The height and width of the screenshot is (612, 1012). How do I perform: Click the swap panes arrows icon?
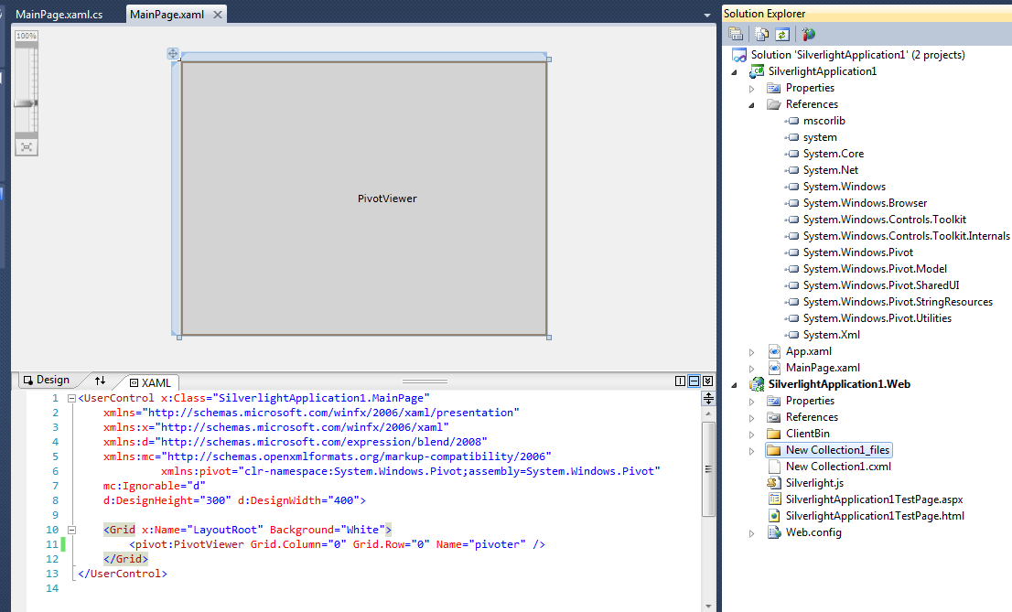click(100, 381)
